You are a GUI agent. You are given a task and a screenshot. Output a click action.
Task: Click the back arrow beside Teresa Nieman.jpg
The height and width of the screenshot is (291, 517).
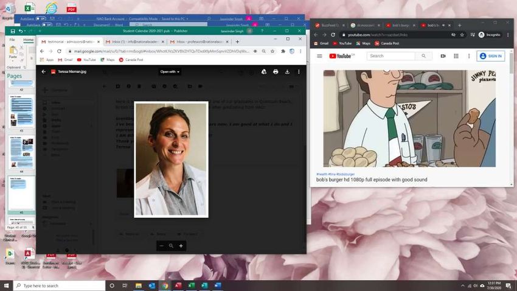tap(44, 72)
